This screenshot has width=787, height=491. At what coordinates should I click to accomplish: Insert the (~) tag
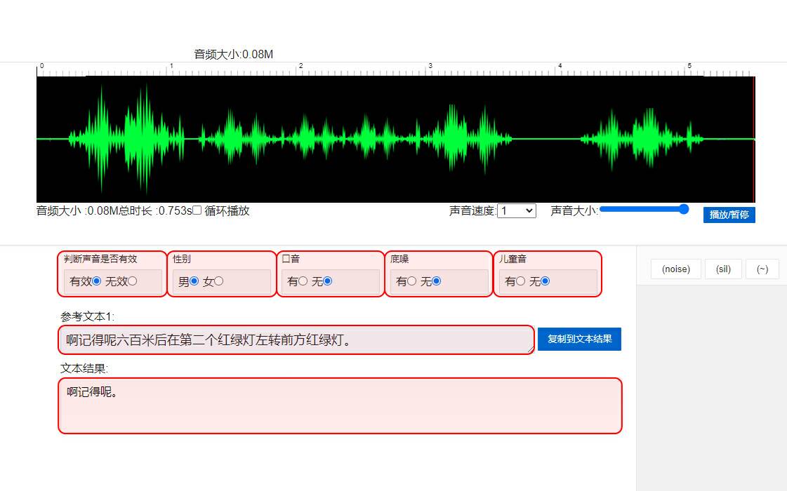762,269
